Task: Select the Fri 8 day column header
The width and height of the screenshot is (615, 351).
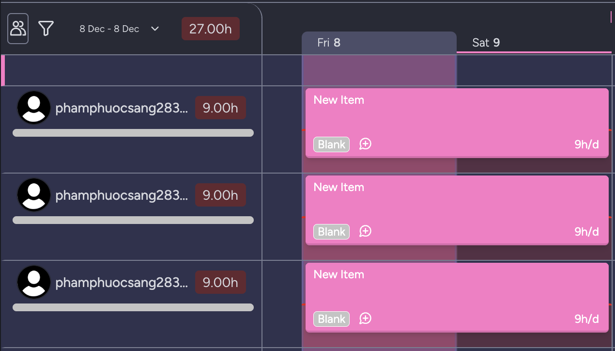Action: [x=329, y=43]
